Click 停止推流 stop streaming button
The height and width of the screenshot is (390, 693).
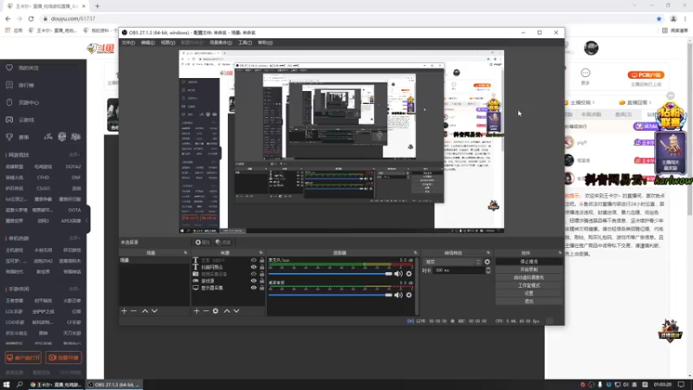(x=529, y=262)
